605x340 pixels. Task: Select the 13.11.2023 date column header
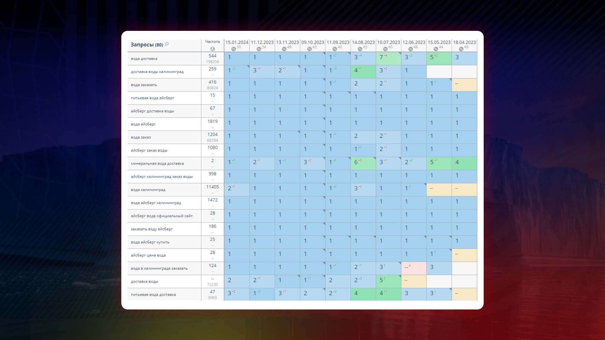(x=287, y=42)
